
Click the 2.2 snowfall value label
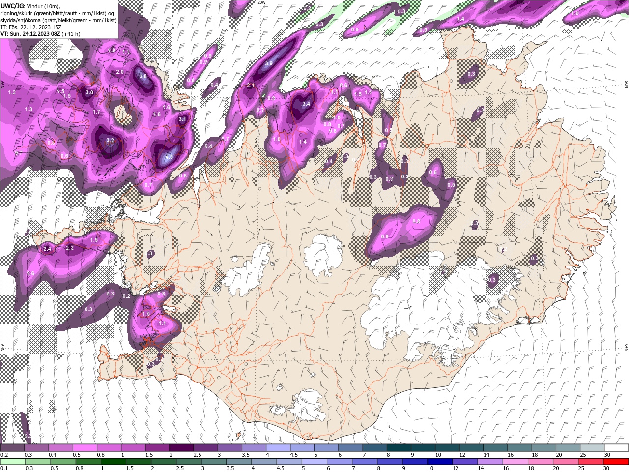(x=70, y=248)
